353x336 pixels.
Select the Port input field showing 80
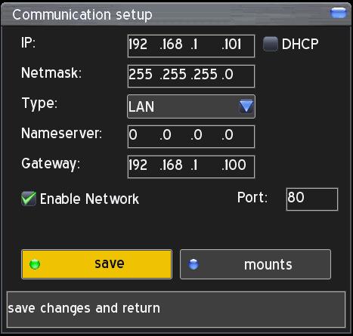(x=312, y=199)
